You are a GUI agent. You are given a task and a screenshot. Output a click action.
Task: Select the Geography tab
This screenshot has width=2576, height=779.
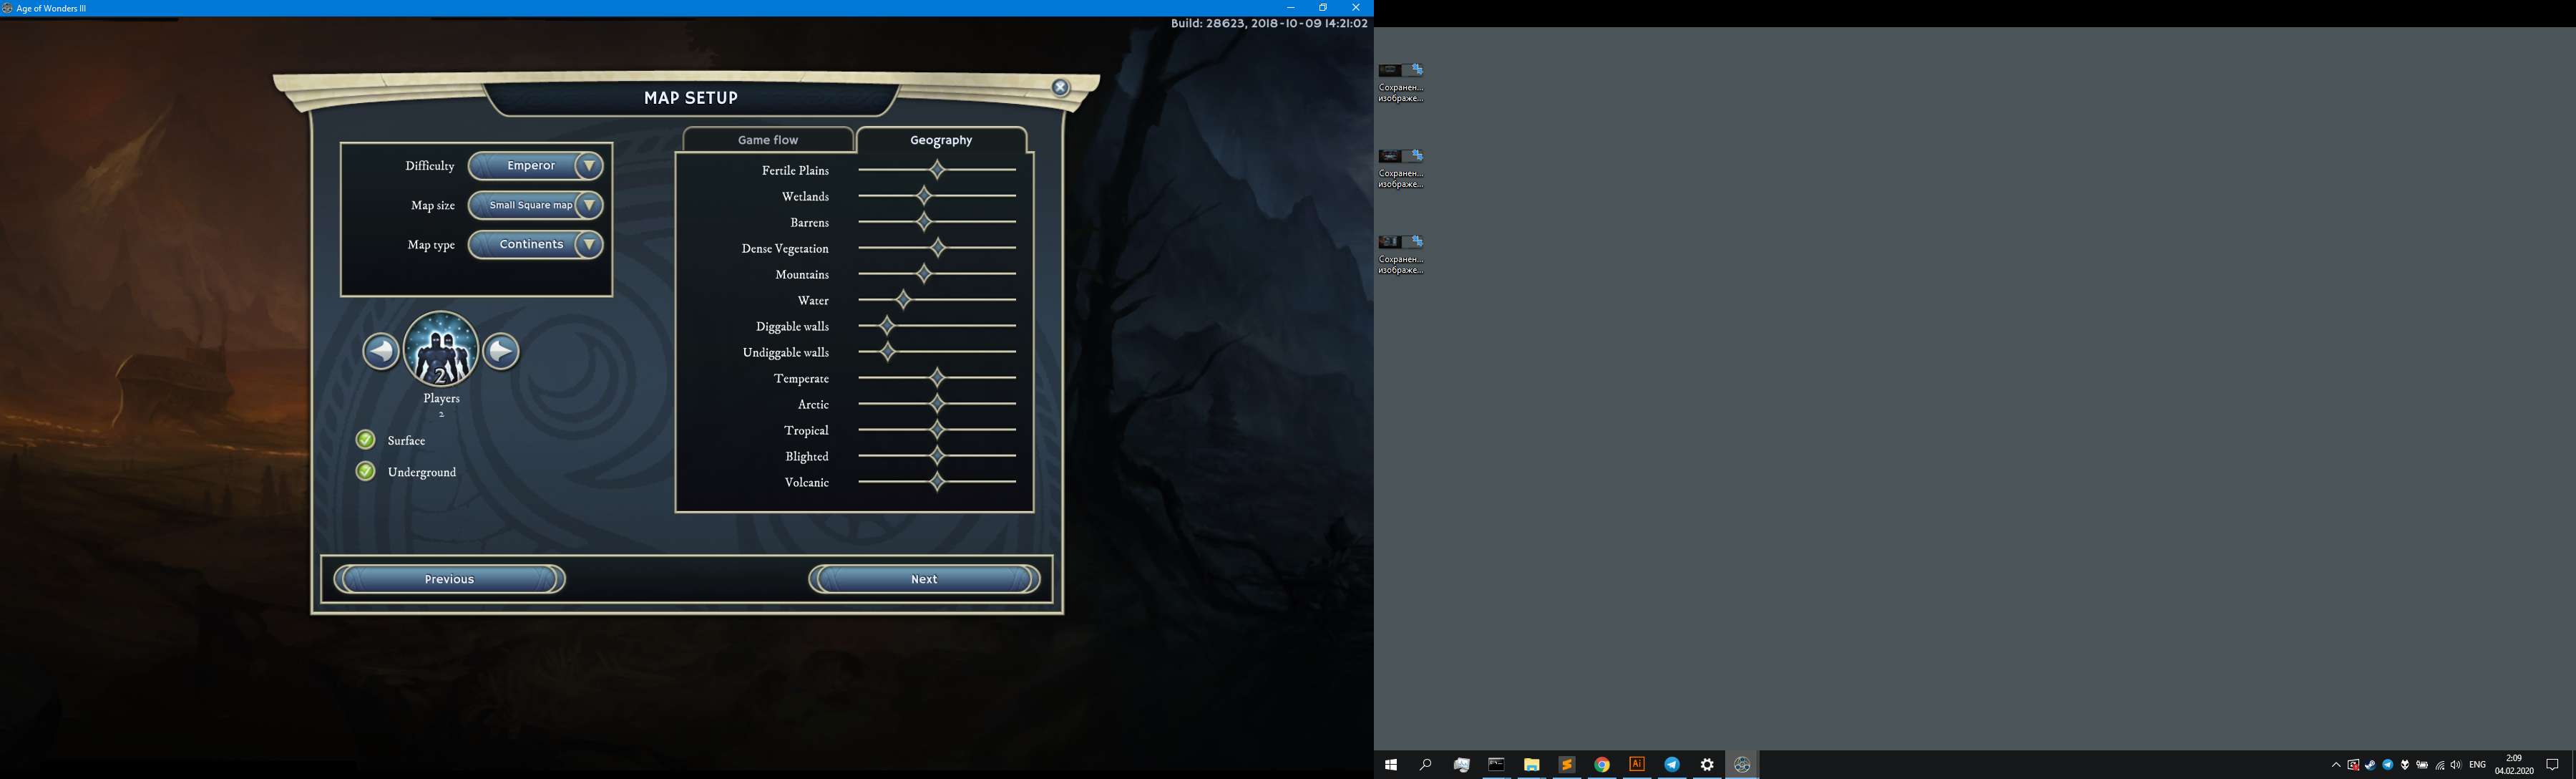(x=941, y=140)
